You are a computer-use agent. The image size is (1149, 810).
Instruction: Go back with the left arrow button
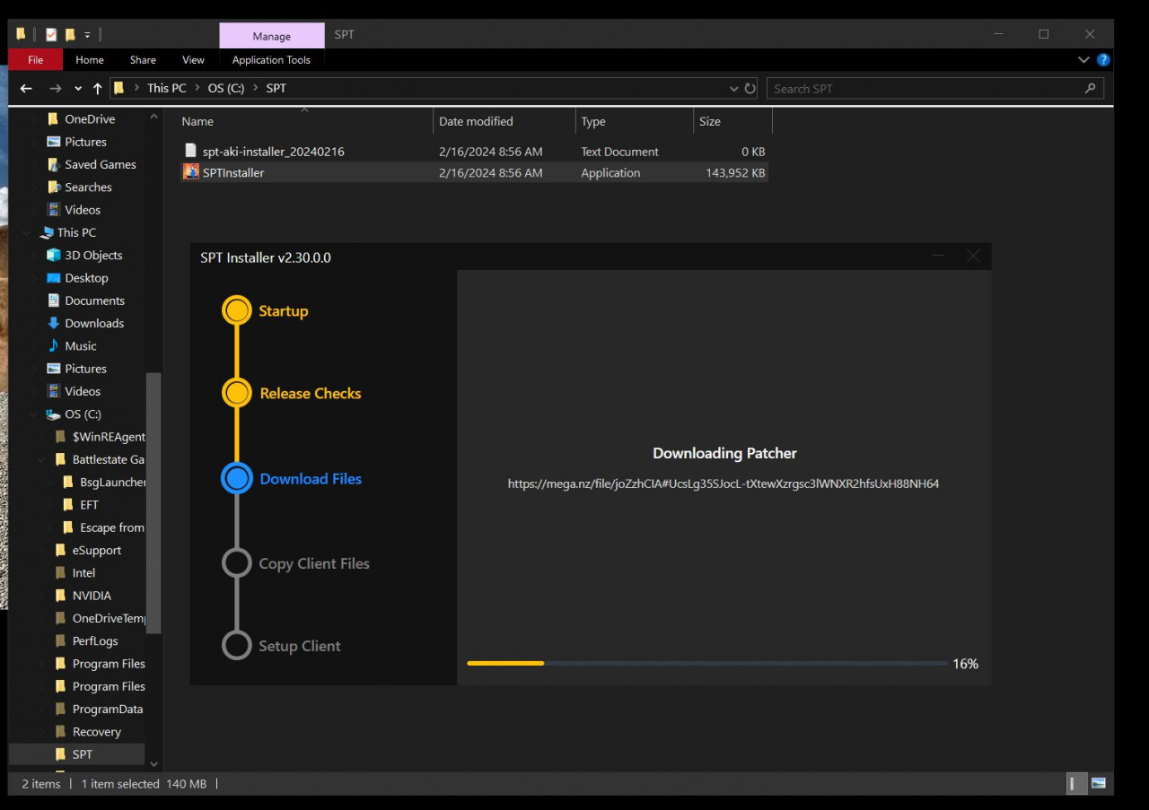click(26, 88)
